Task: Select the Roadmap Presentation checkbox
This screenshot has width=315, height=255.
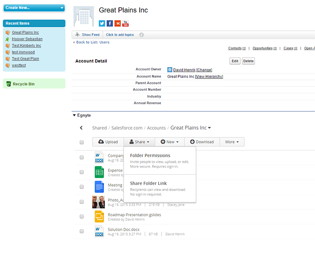Action: click(x=82, y=216)
